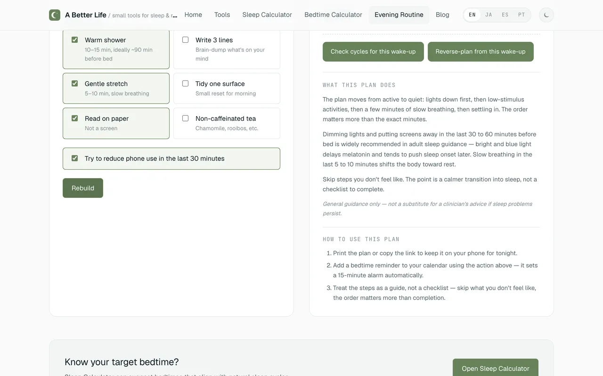Click the 'Treat the steps as a guide' step
This screenshot has height=376, width=603.
434,293
